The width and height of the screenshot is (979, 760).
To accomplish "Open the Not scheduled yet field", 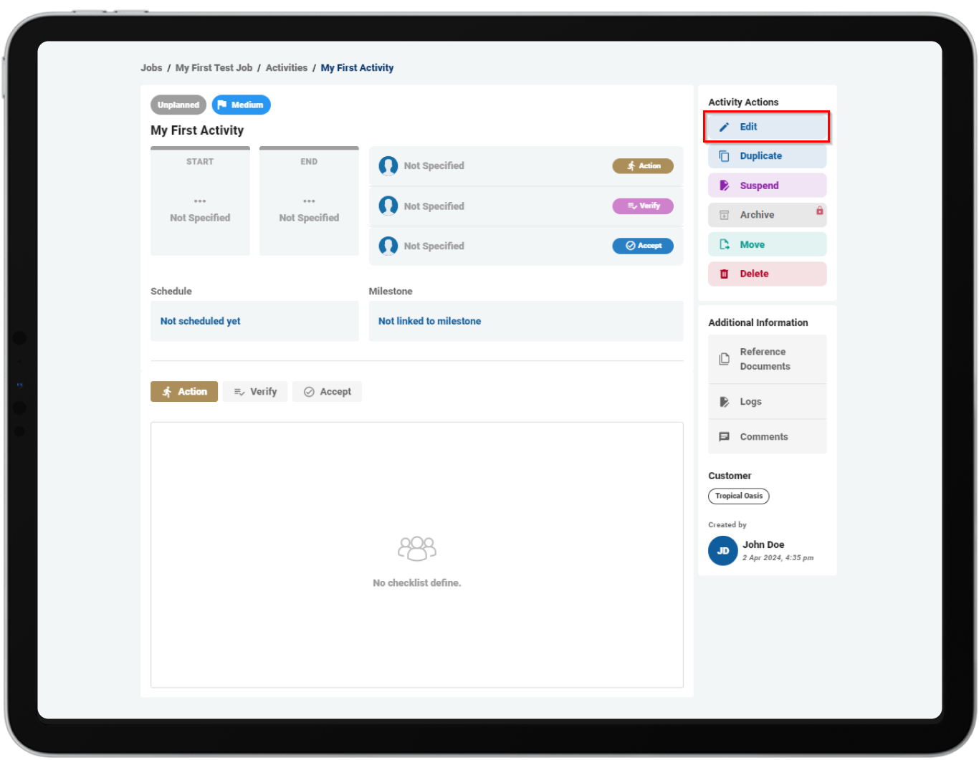I will (x=254, y=321).
